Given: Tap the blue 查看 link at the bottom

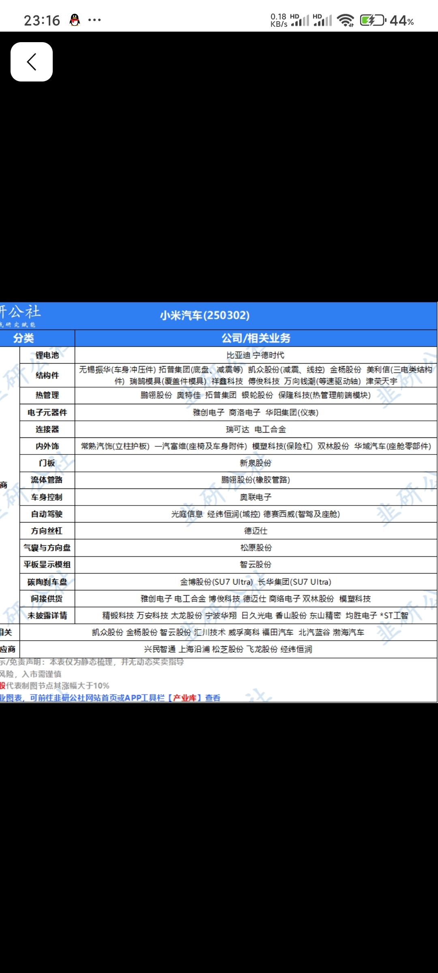Looking at the screenshot, I should tap(213, 698).
